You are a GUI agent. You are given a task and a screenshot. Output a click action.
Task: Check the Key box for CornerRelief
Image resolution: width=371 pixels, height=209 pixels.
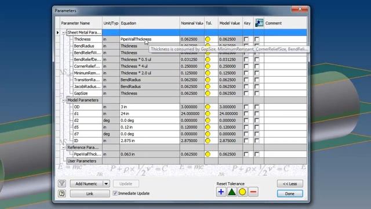[246, 66]
